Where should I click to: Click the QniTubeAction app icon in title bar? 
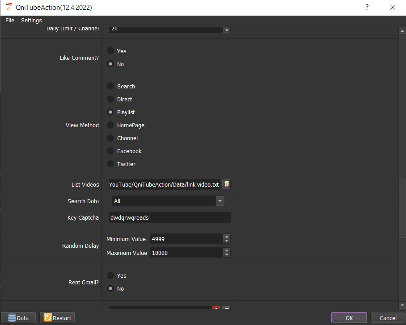[9, 7]
